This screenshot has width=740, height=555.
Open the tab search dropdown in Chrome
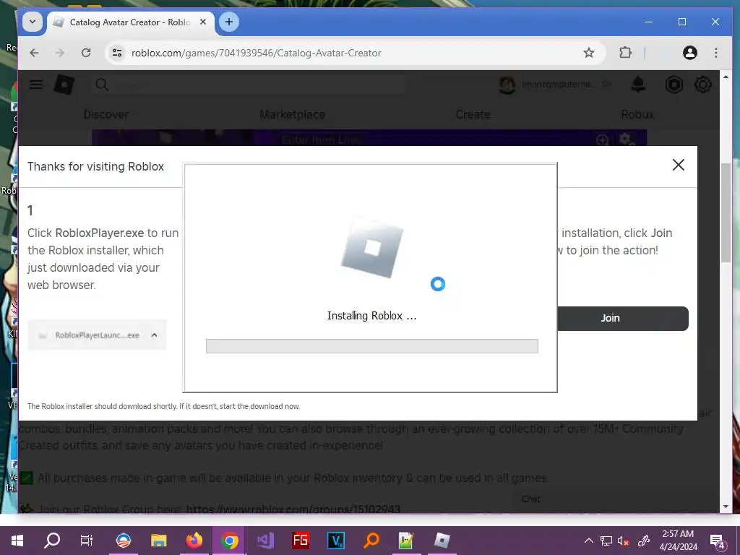pos(32,22)
